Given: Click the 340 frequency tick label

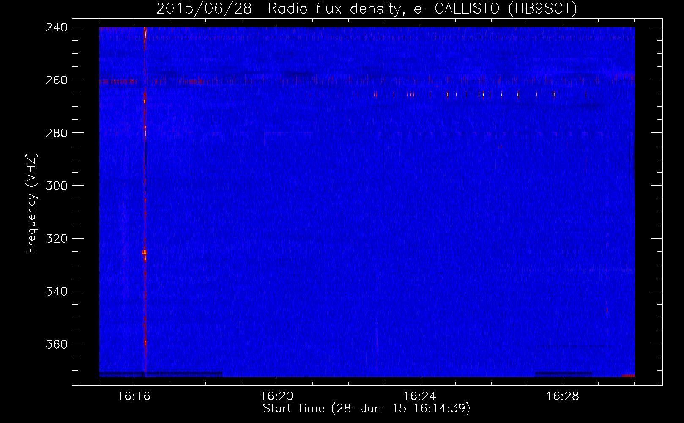Looking at the screenshot, I should click(x=57, y=291).
